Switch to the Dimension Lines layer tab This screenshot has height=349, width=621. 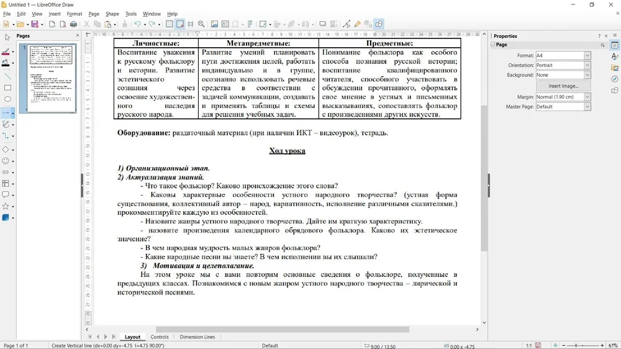197,337
